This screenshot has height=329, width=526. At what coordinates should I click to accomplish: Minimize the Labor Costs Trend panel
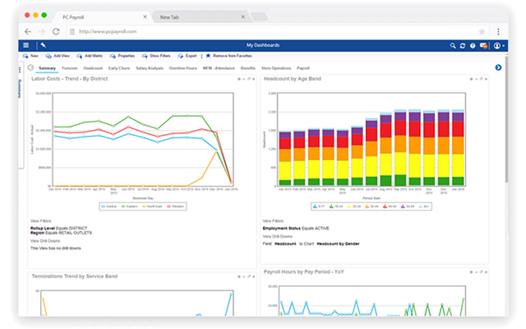click(x=244, y=79)
